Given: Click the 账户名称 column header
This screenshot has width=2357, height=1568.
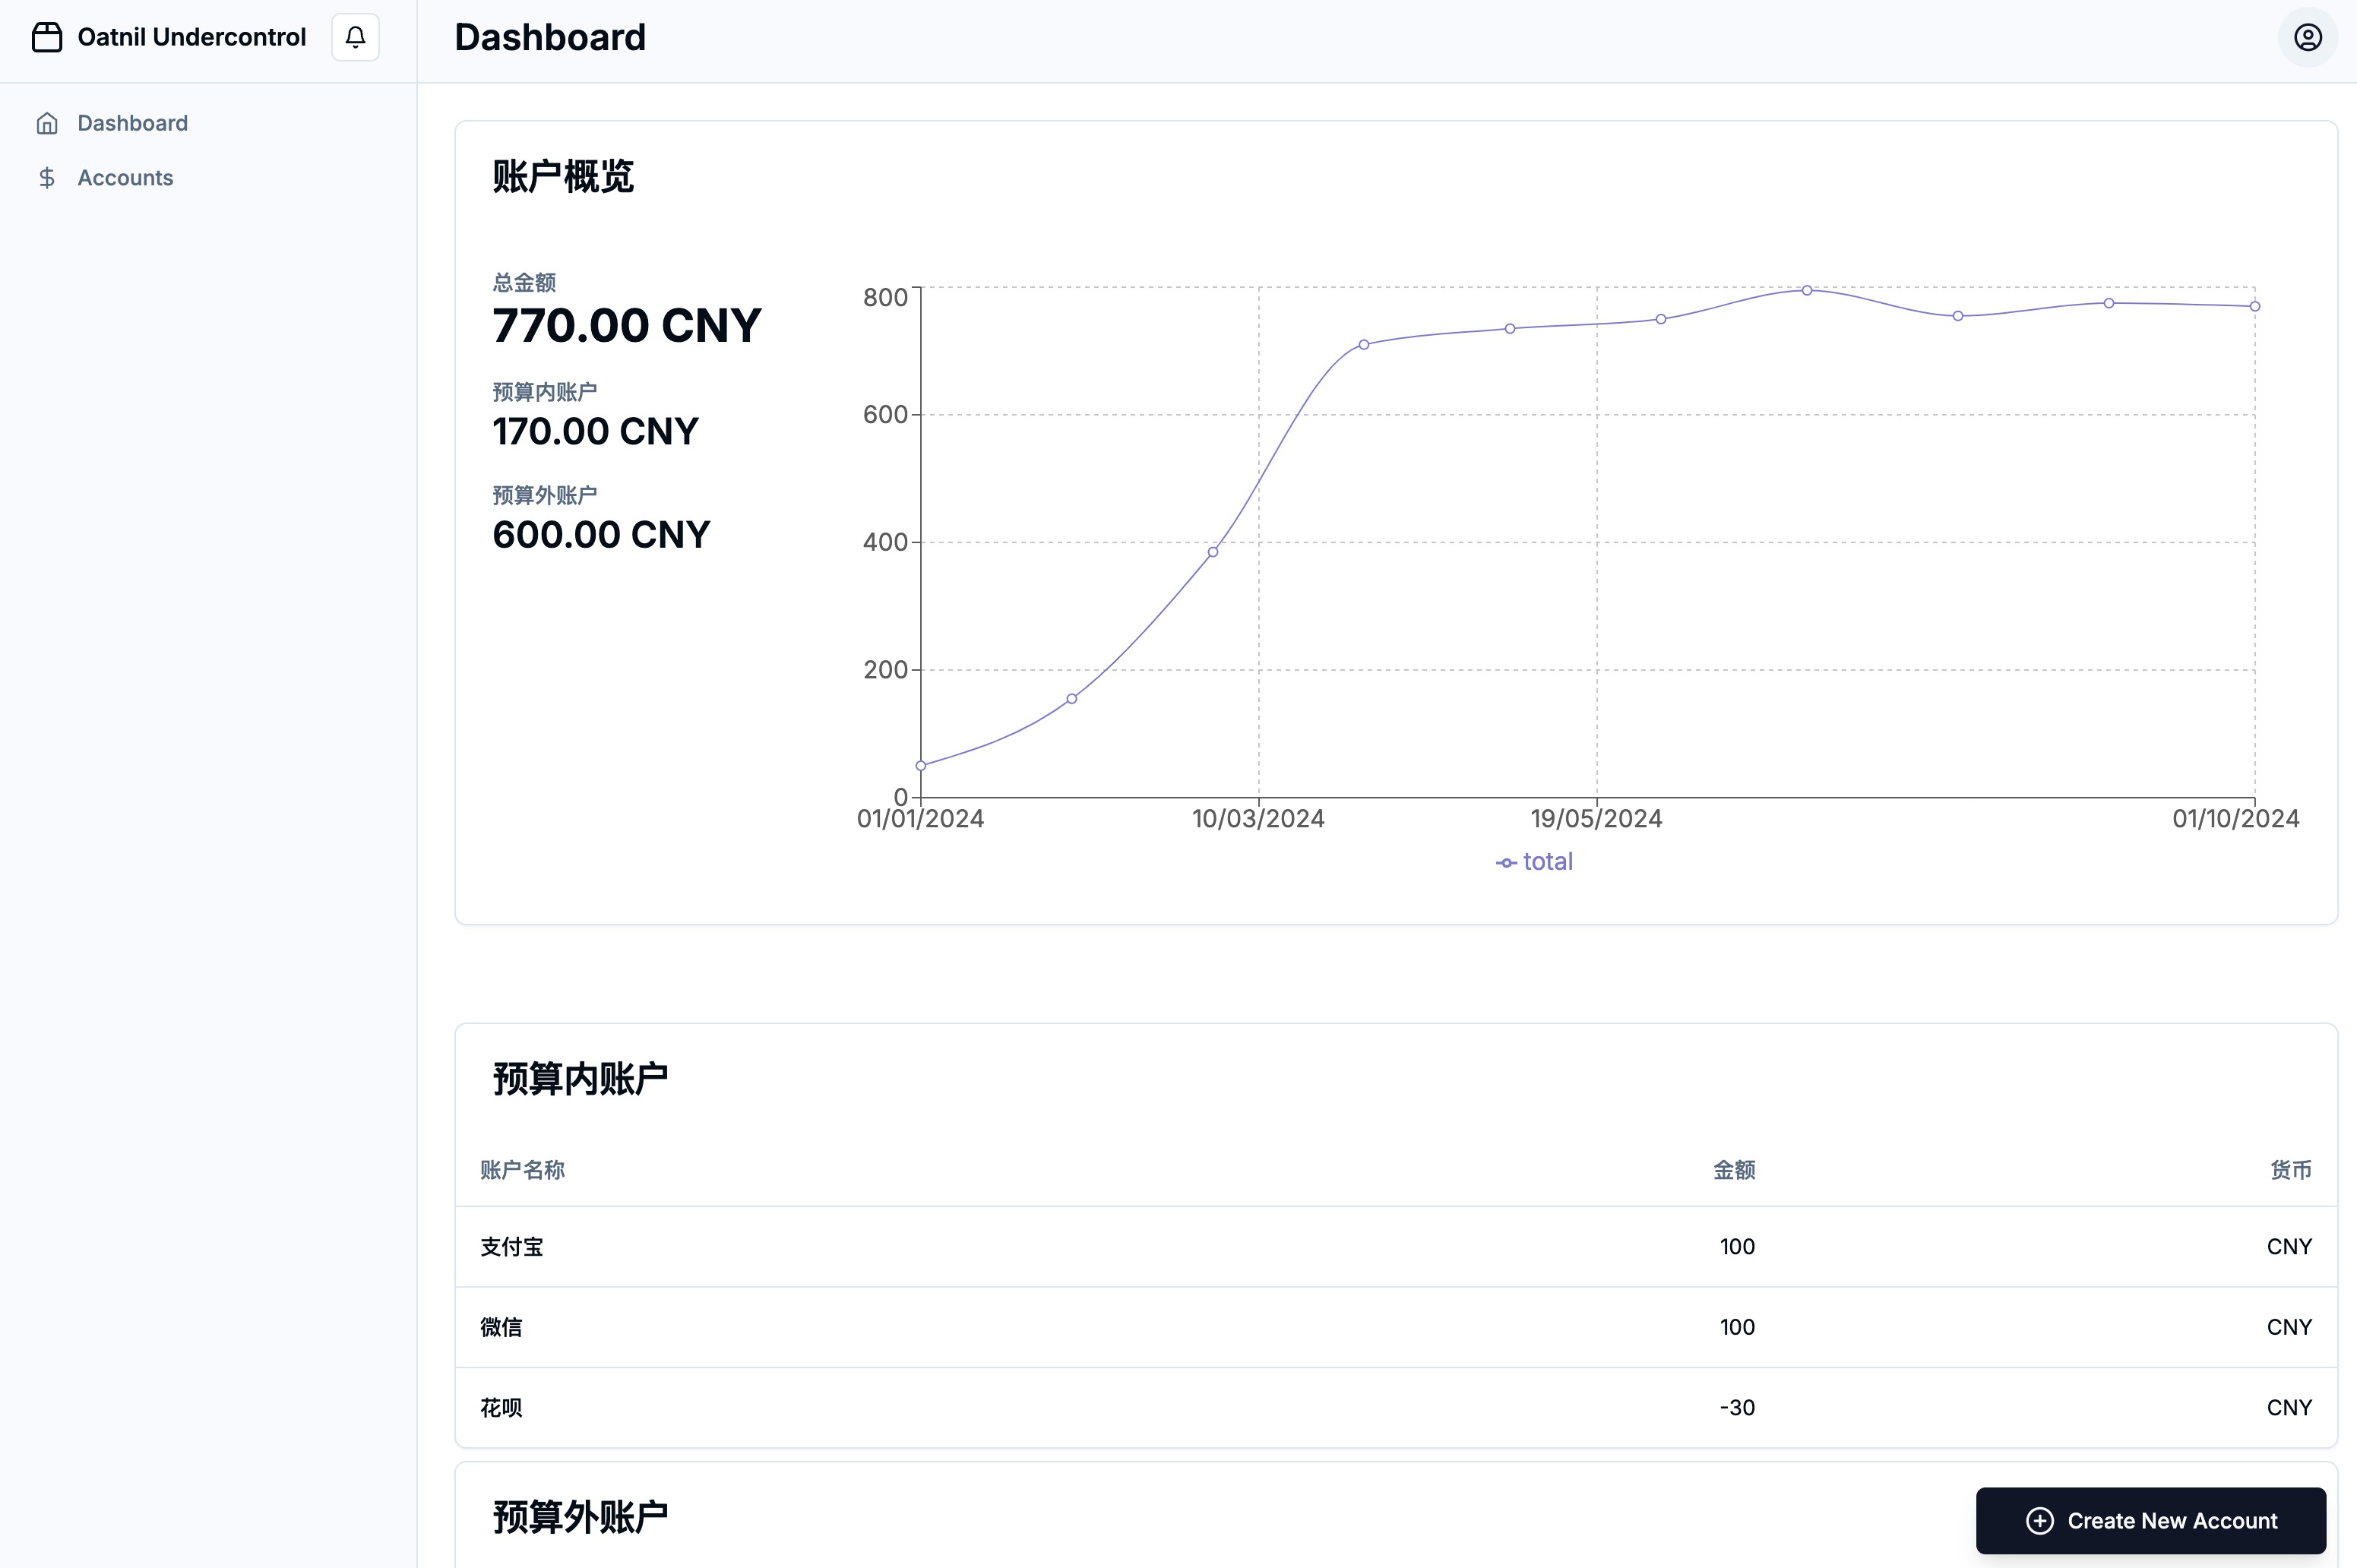Looking at the screenshot, I should 522,1170.
